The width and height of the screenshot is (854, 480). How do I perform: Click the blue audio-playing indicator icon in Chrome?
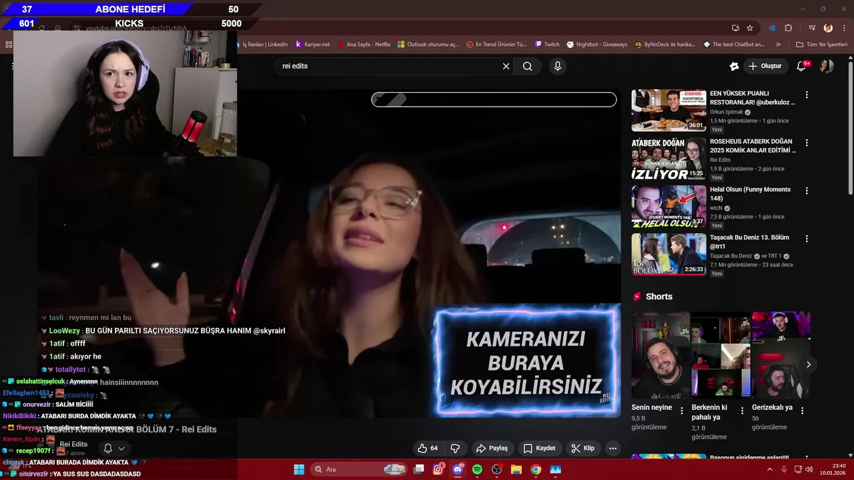click(772, 28)
